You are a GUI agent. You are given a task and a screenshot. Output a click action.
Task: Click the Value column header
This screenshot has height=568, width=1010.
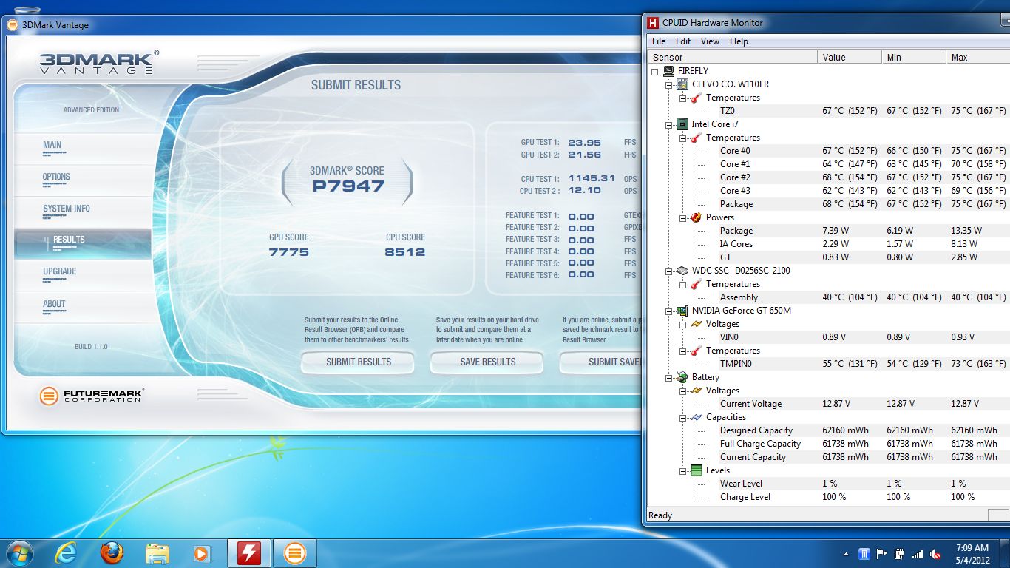tap(850, 57)
